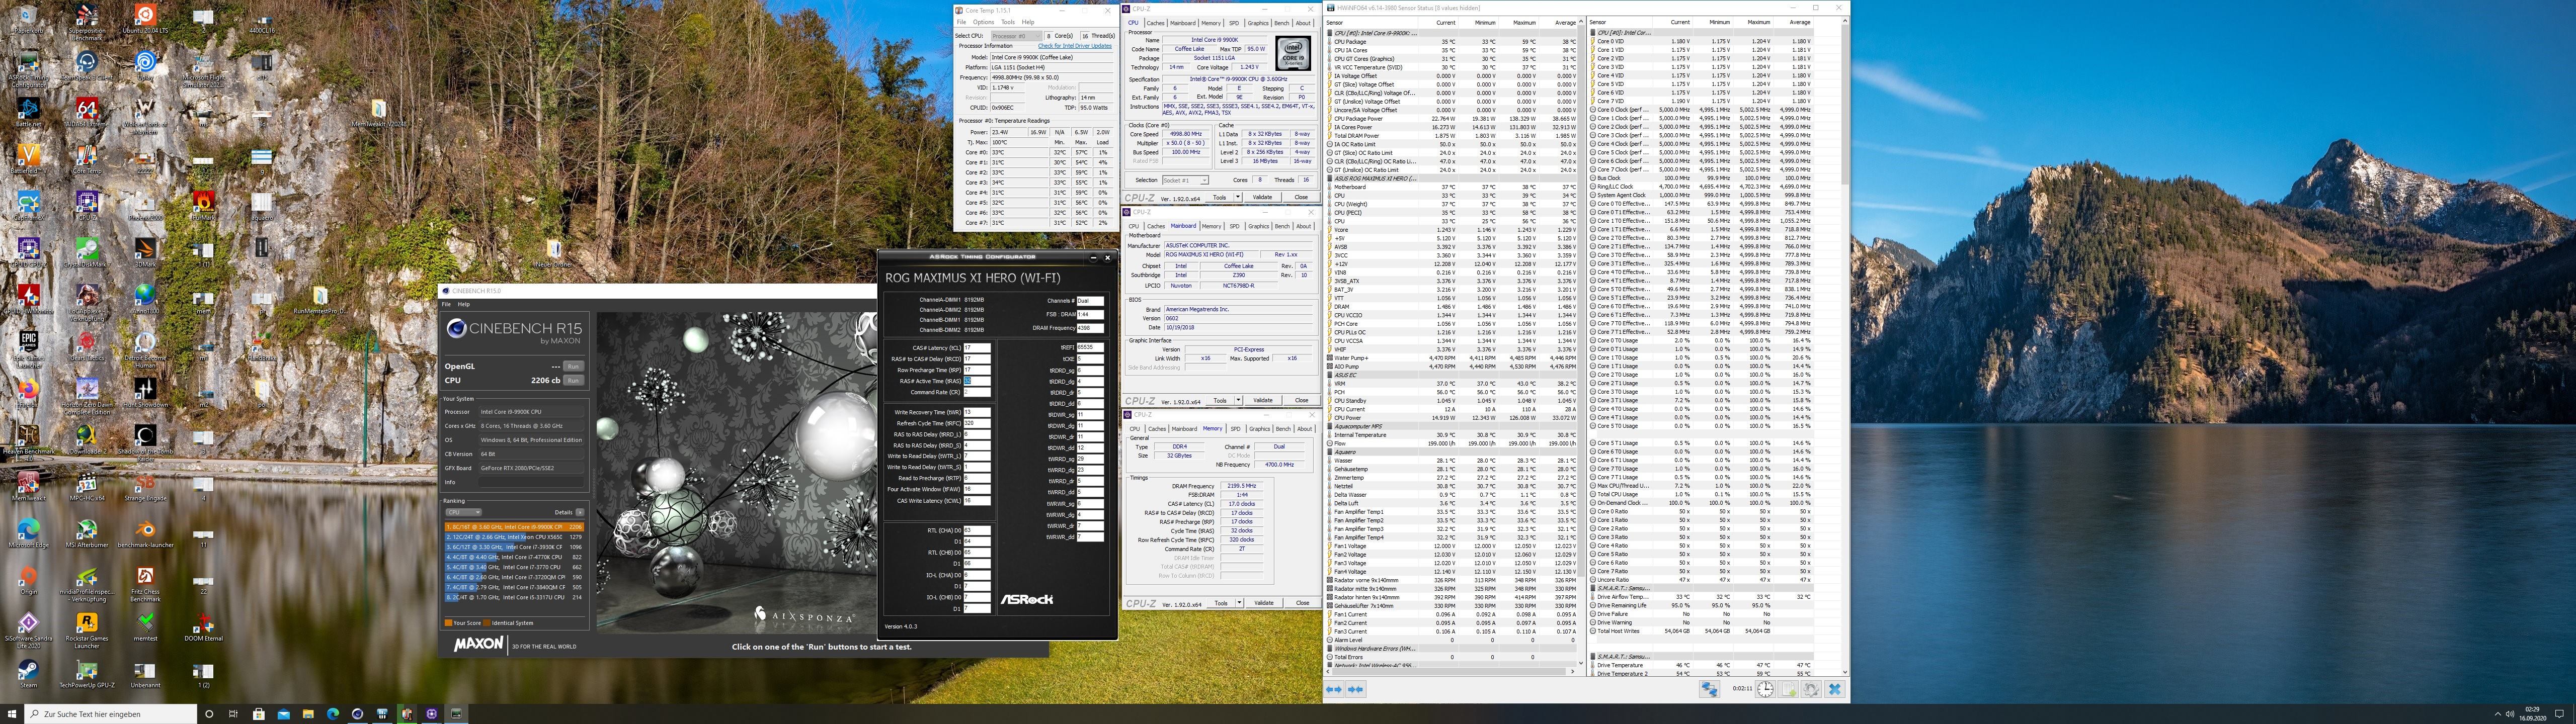Image resolution: width=2576 pixels, height=724 pixels.
Task: Click CAS# Latency (tCL) field in ASRock configurator
Action: point(976,348)
